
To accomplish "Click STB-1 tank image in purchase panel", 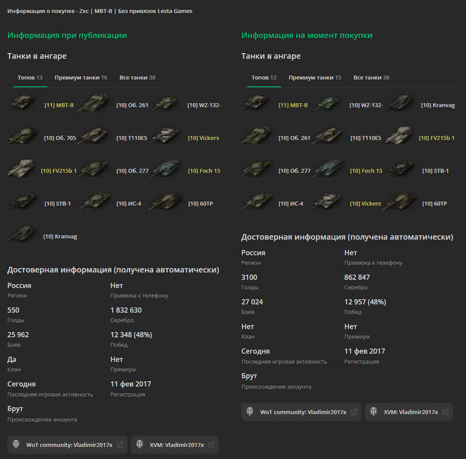I will [400, 168].
